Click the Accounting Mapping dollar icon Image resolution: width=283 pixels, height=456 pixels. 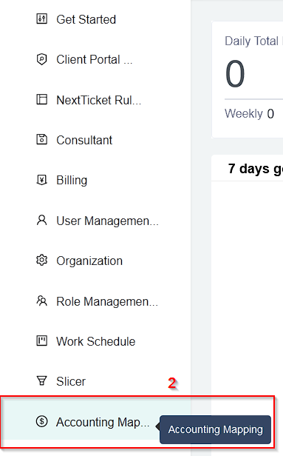pos(42,421)
